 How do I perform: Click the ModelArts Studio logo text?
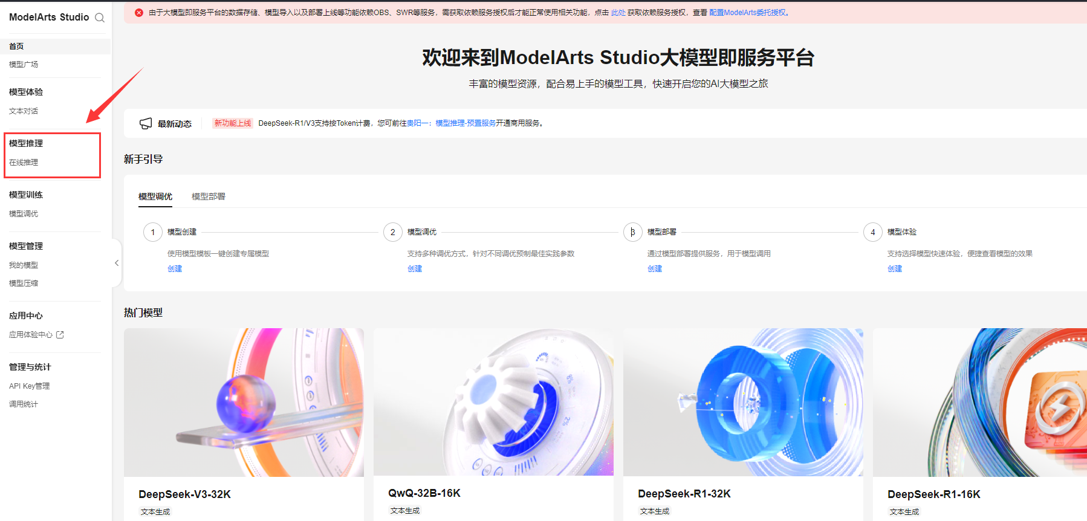[49, 18]
